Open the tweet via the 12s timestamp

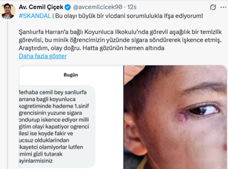[x=132, y=7]
